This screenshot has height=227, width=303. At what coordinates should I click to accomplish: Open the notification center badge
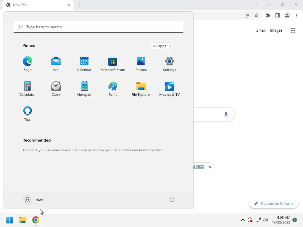pyautogui.click(x=295, y=220)
